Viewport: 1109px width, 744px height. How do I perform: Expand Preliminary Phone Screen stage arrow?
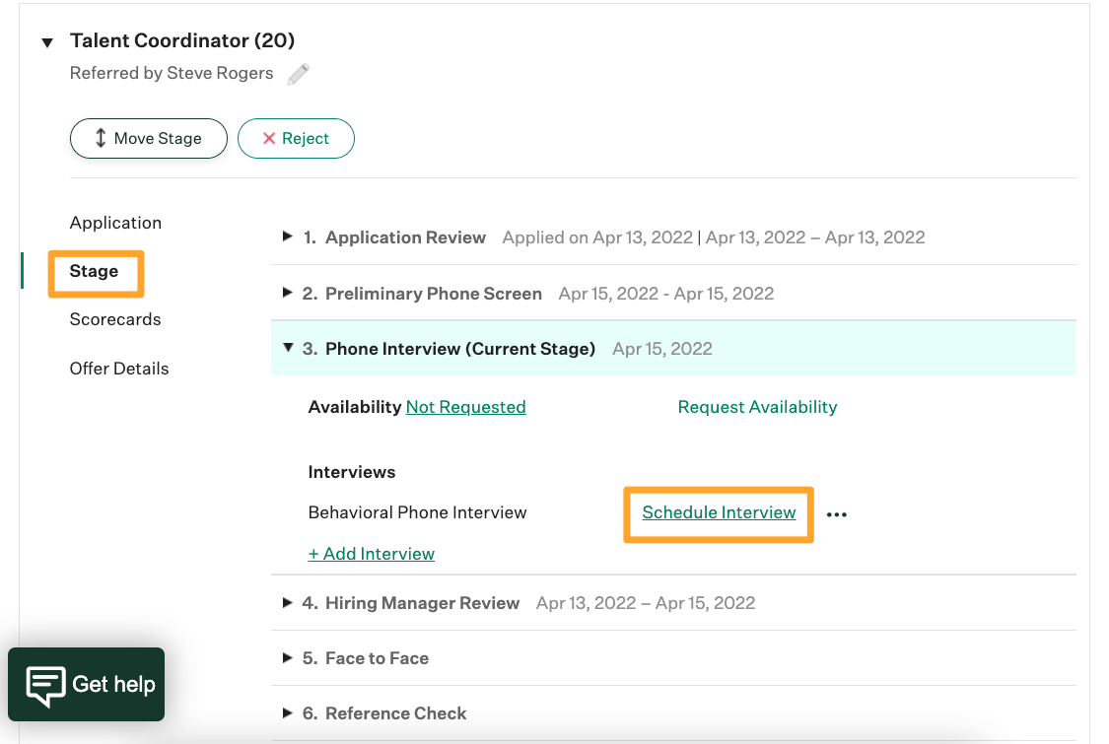288,293
